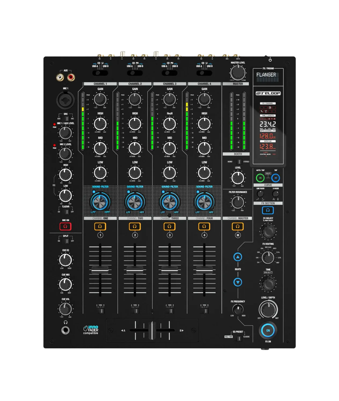
Task: Click the crossfader handle
Action: [x=152, y=330]
